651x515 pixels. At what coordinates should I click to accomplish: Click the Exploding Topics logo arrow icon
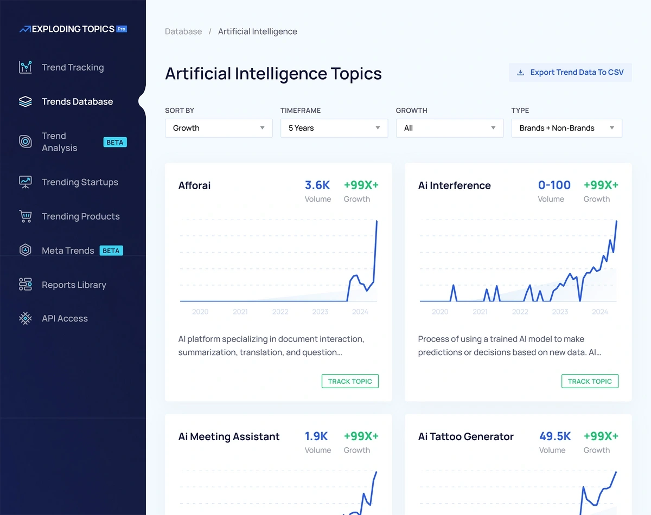25,29
